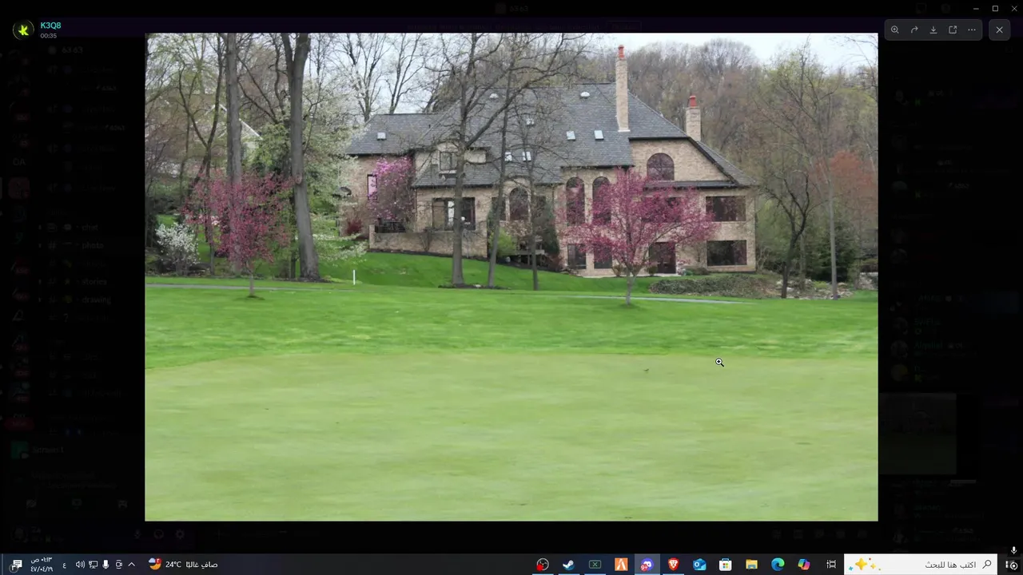Open the volume speaker tray icon
The height and width of the screenshot is (575, 1023).
tap(80, 565)
